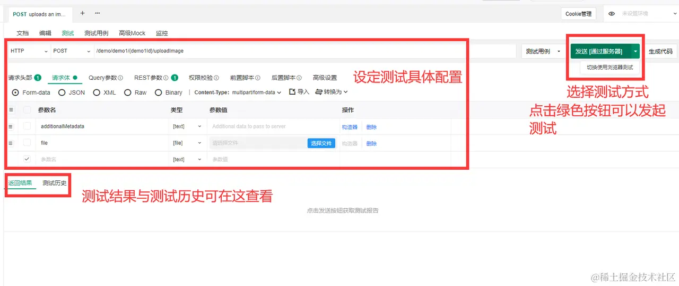Viewport: 679px width, 286px height.
Task: Check the file parameter checkbox
Action: pyautogui.click(x=27, y=143)
